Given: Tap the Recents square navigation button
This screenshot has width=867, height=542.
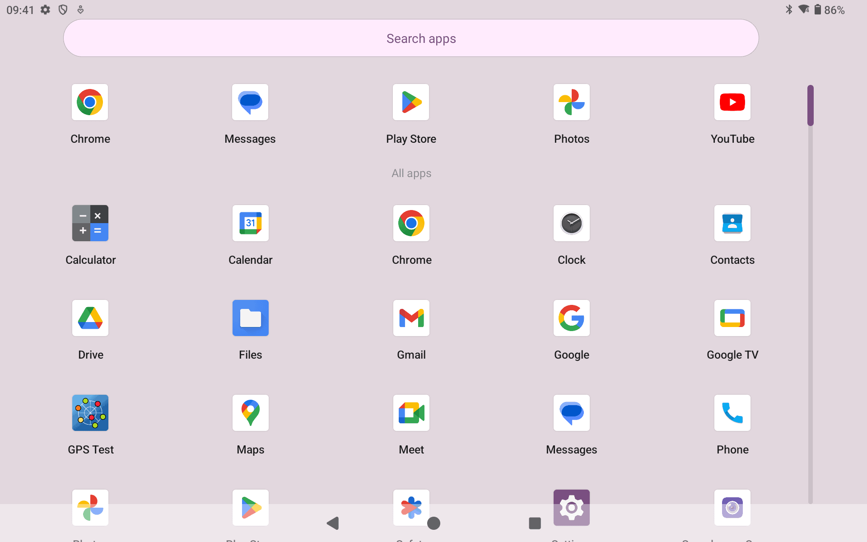Looking at the screenshot, I should click(x=535, y=523).
